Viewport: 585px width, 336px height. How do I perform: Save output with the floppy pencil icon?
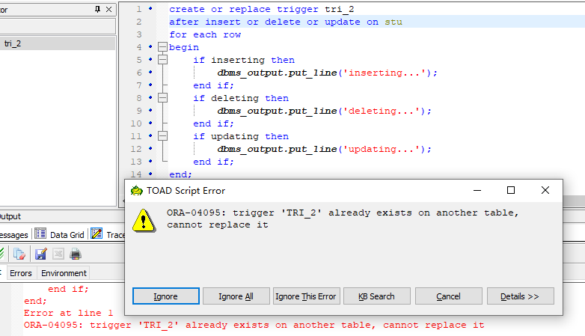[40, 254]
